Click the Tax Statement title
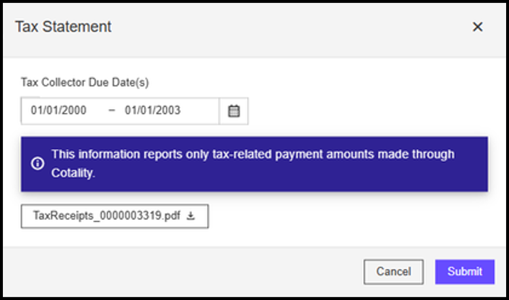 63,27
